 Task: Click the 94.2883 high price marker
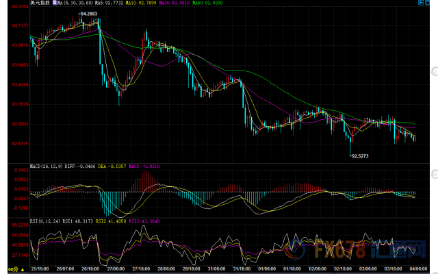click(x=89, y=14)
